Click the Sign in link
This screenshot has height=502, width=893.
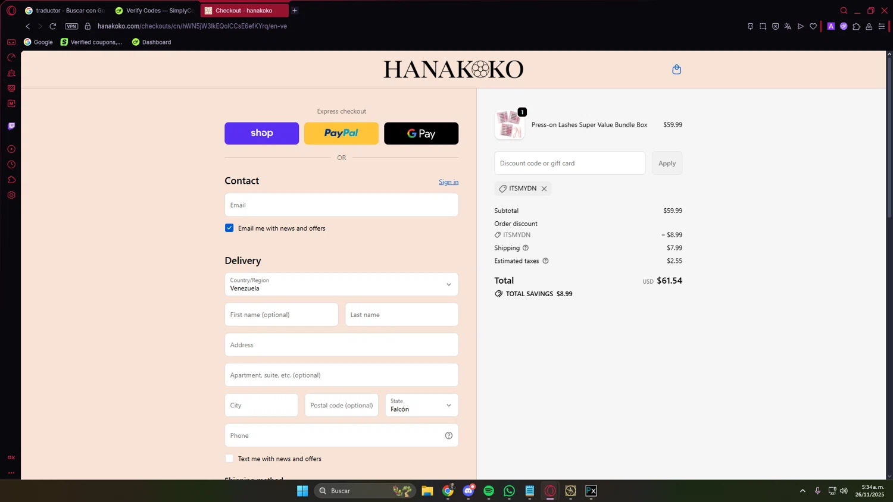tap(448, 182)
